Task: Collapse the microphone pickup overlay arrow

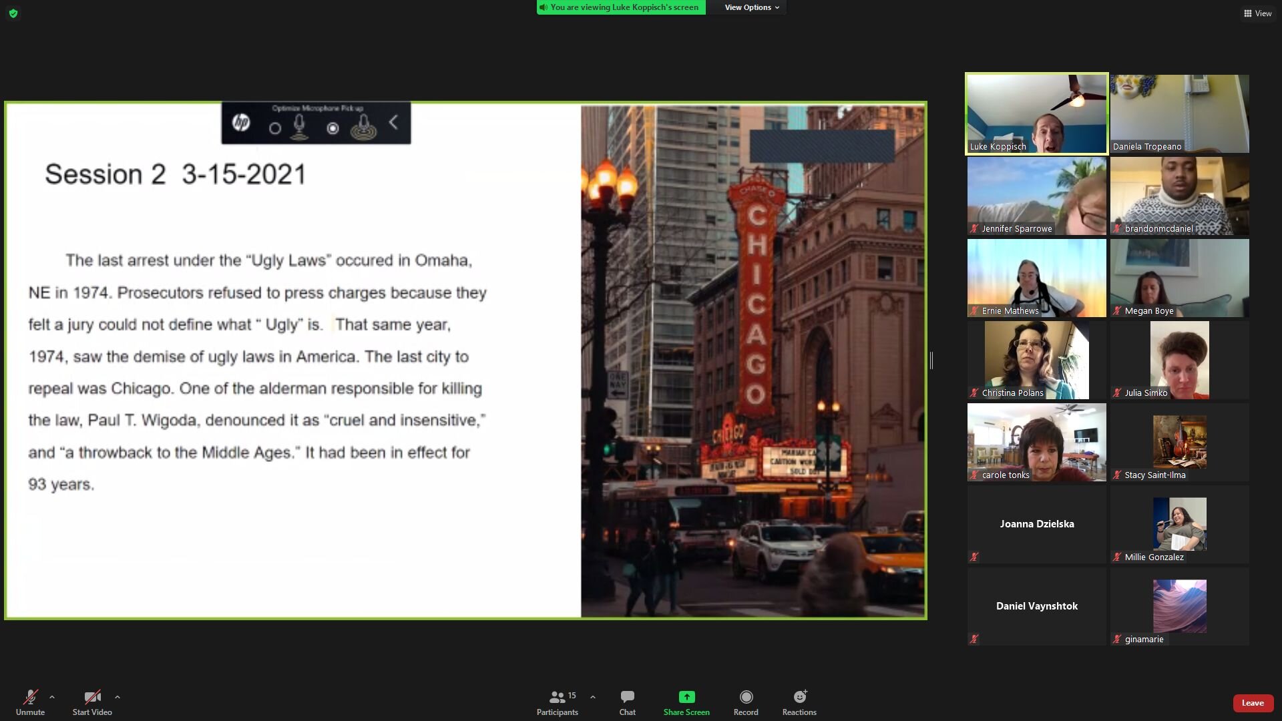Action: pos(394,122)
